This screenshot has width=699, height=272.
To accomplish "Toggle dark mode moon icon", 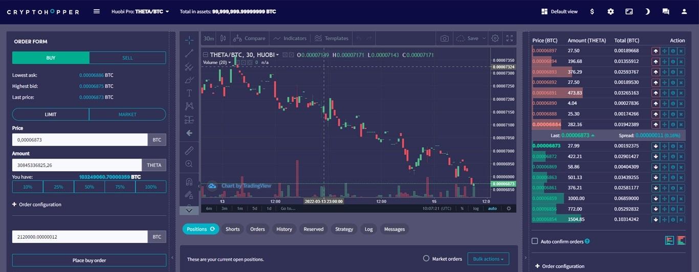I will [647, 11].
